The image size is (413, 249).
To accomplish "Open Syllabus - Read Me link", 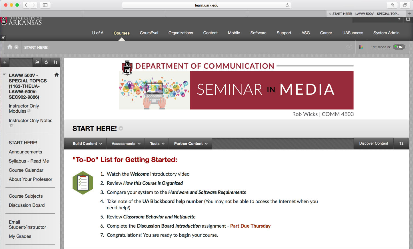I will click(x=29, y=161).
